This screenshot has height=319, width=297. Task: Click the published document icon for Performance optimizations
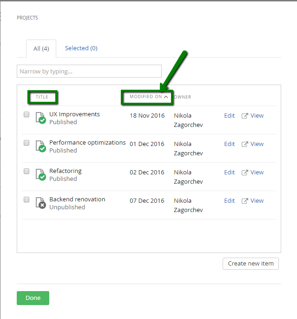tap(40, 146)
